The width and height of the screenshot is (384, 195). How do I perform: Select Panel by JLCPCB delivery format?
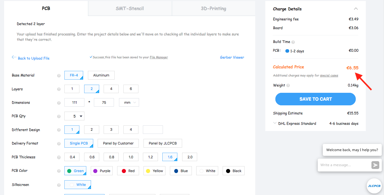163,143
